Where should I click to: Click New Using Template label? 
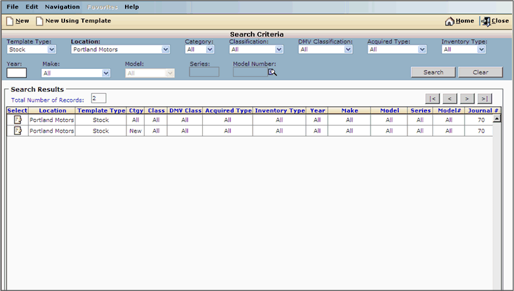click(78, 21)
